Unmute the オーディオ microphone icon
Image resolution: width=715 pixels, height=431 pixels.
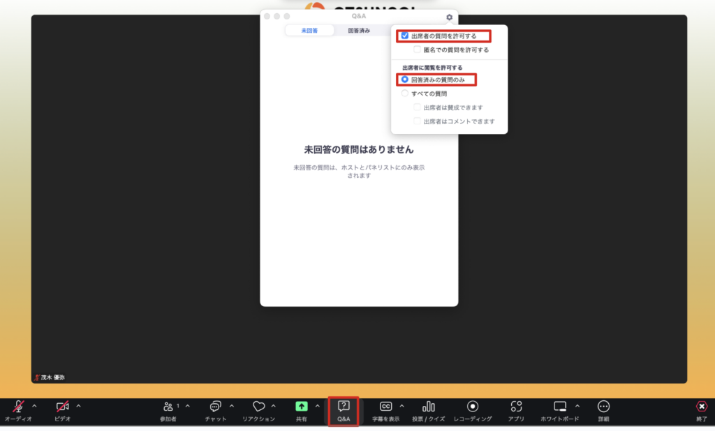click(x=18, y=407)
